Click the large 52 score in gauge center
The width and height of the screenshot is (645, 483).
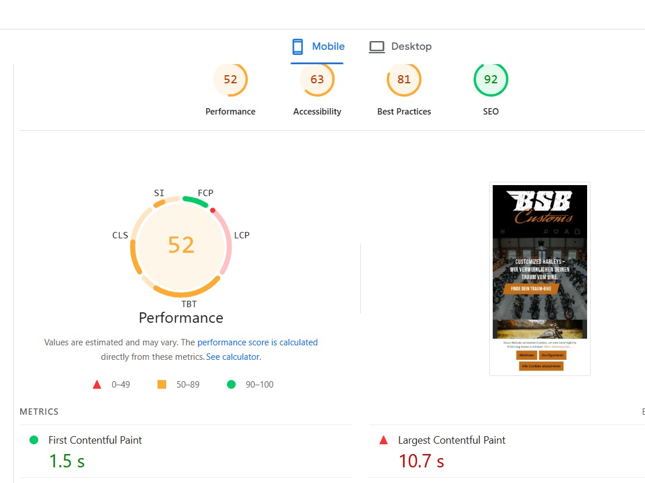[x=181, y=245]
